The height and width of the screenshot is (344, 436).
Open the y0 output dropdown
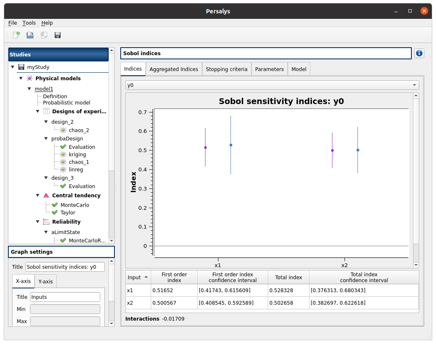pyautogui.click(x=272, y=85)
